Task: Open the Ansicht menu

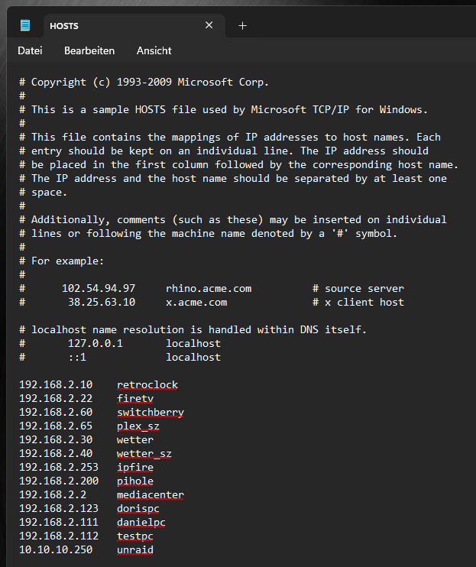Action: coord(154,50)
